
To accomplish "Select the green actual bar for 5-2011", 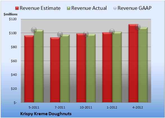I will pos(39,66).
